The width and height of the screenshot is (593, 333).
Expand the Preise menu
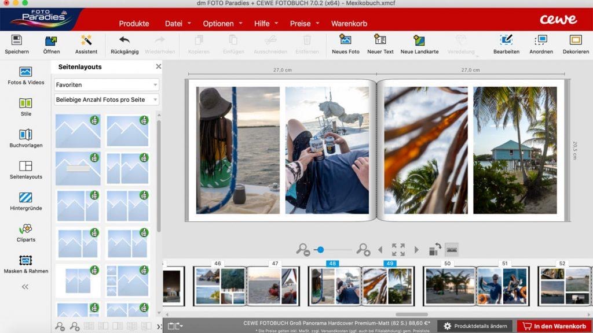point(305,23)
